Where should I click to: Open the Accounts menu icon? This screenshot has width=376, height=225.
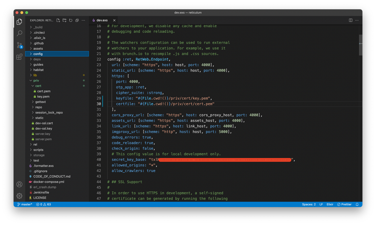click(19, 184)
